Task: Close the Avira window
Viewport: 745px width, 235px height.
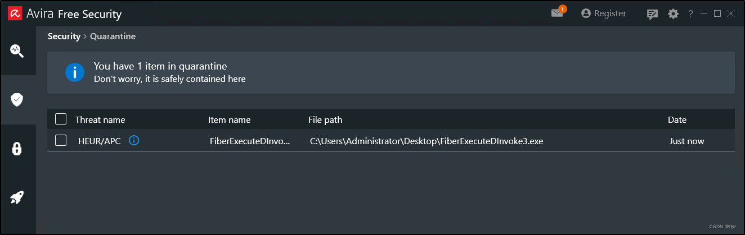Action: (x=731, y=13)
